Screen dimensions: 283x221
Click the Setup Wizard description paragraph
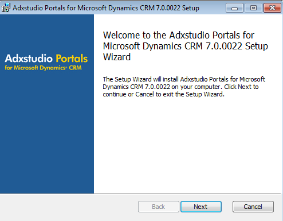click(184, 87)
